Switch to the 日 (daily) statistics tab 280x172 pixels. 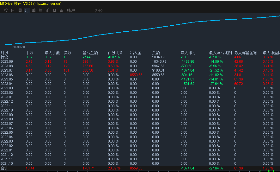point(13,10)
